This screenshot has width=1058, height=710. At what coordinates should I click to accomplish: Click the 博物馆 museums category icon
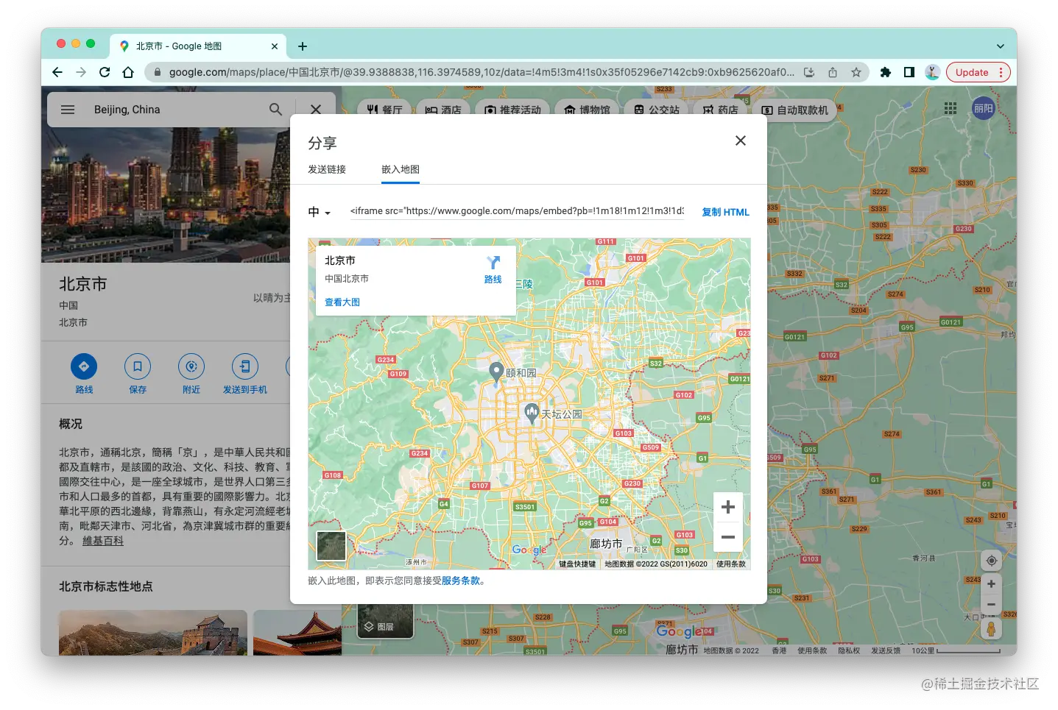571,110
